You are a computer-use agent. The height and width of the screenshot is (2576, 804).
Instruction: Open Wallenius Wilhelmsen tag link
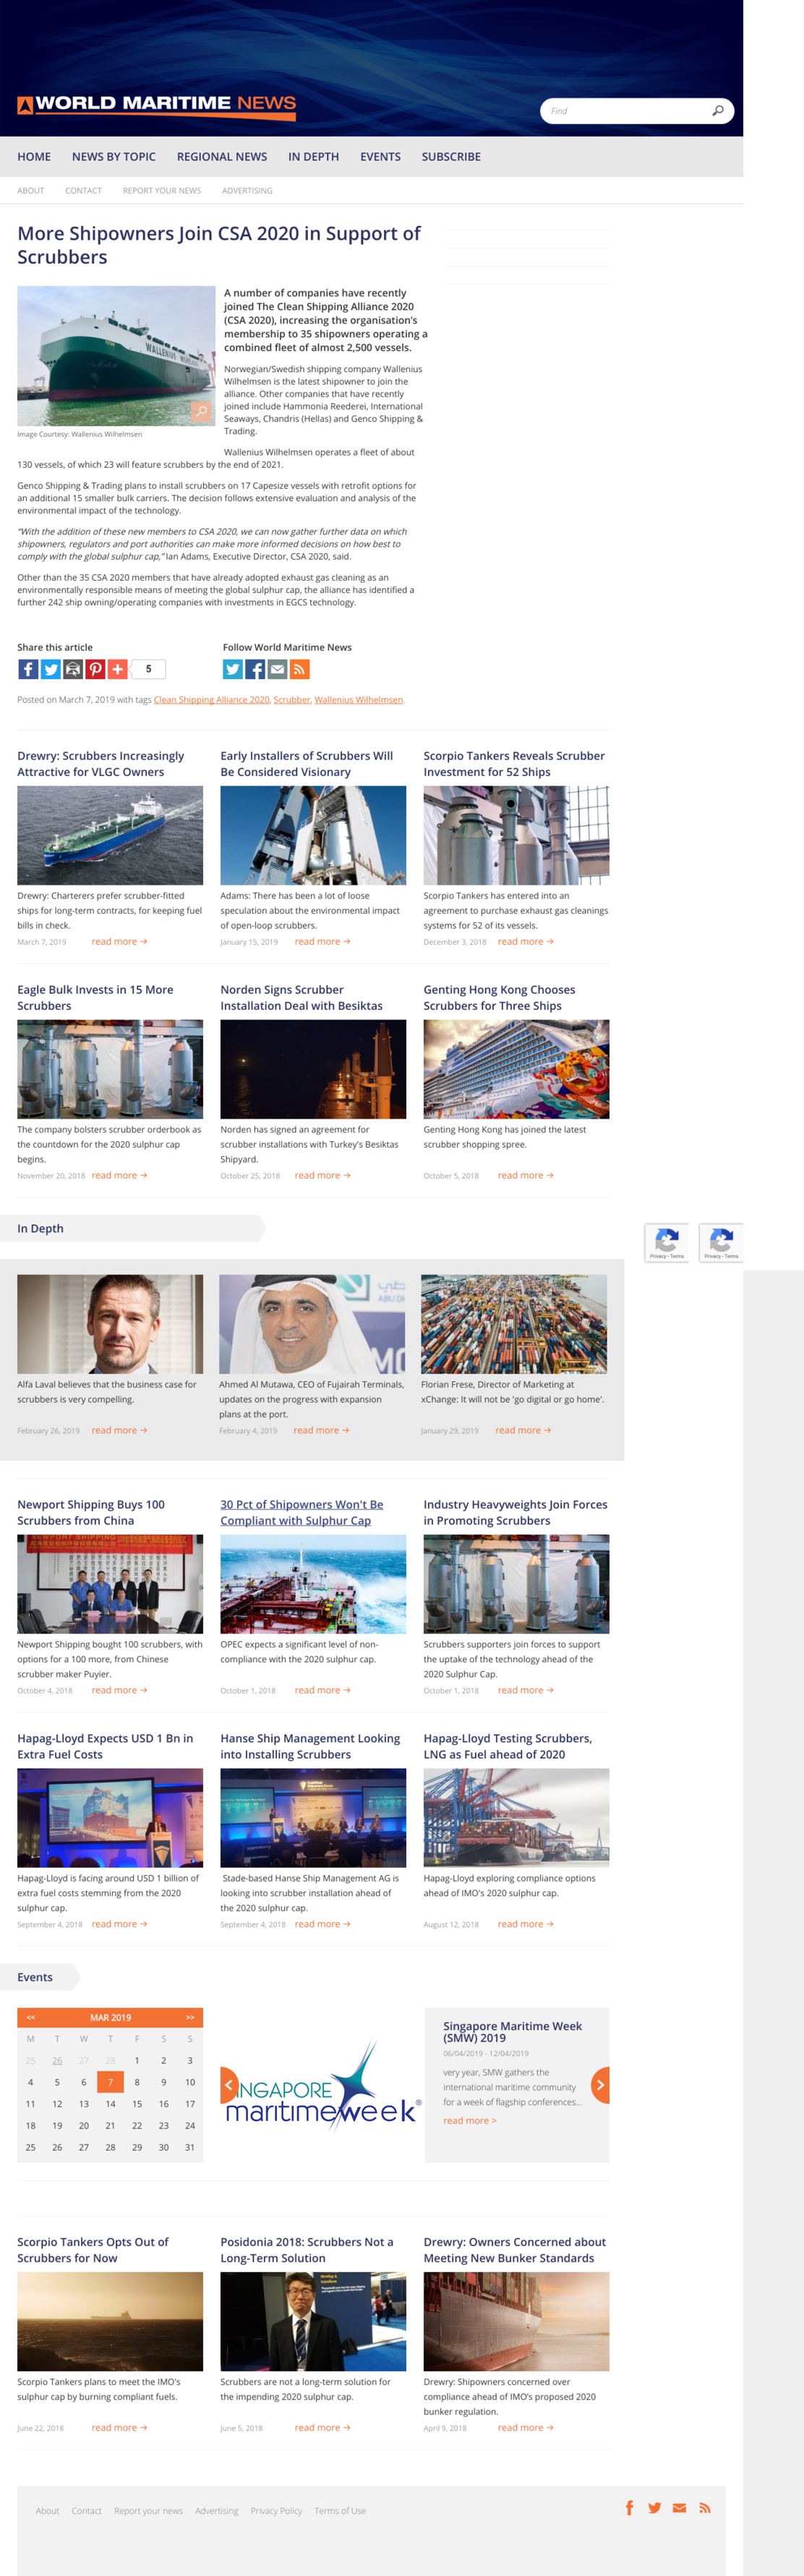[x=359, y=700]
